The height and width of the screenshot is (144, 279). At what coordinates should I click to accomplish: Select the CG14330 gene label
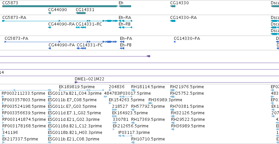(x=179, y=3)
